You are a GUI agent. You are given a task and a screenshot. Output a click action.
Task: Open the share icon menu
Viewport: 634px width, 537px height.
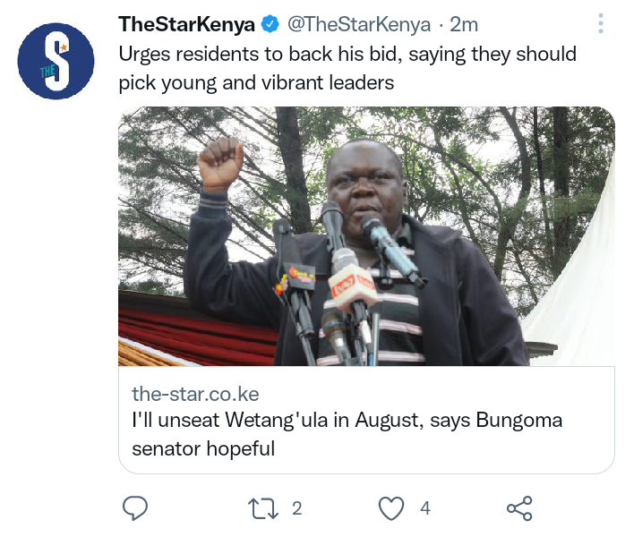[519, 508]
